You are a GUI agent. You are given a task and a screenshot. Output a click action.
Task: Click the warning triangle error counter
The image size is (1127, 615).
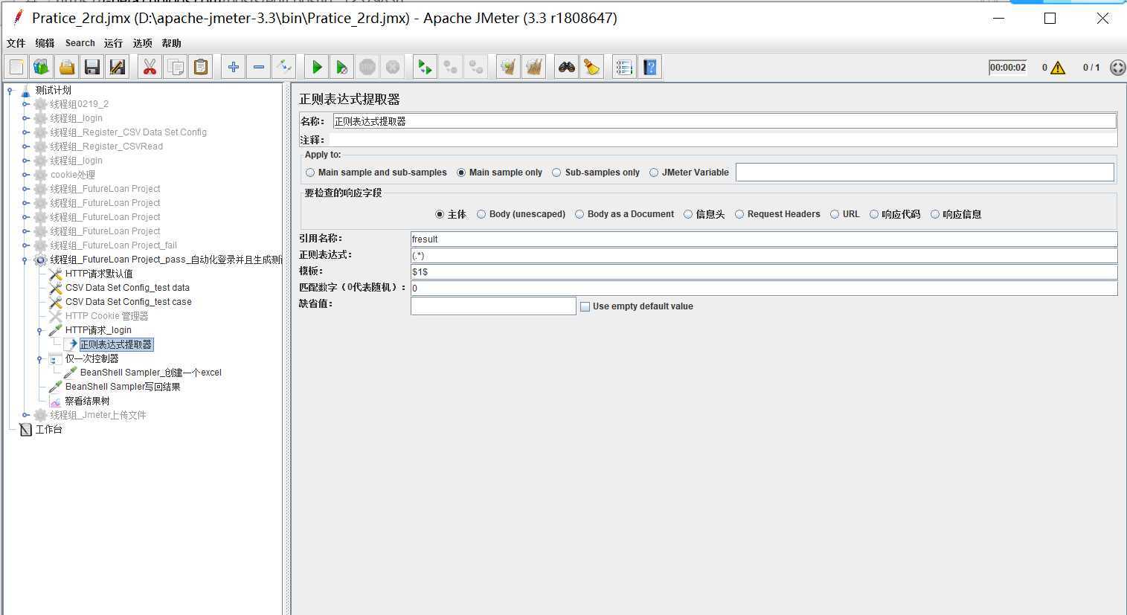pos(1058,68)
